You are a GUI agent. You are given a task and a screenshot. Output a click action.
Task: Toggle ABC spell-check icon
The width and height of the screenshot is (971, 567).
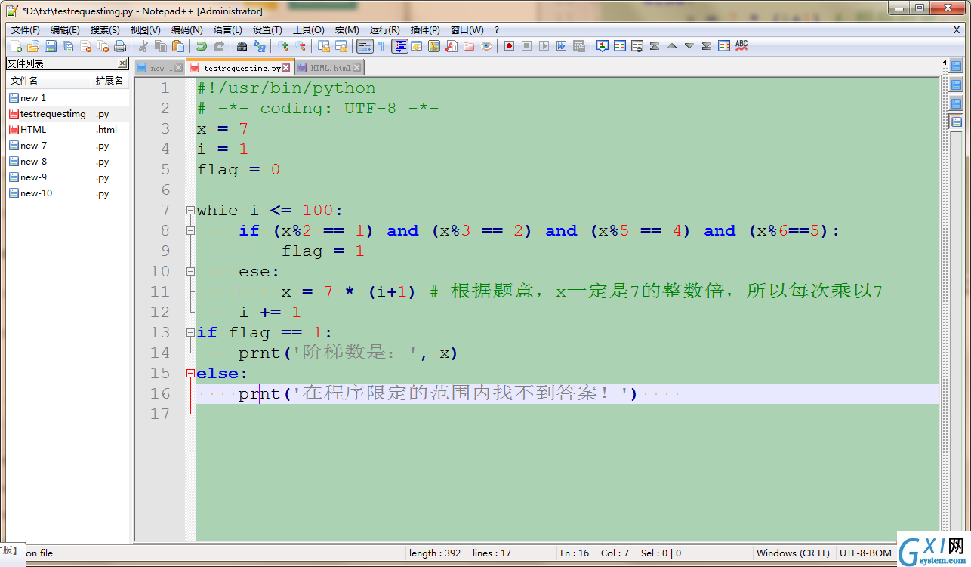click(741, 46)
